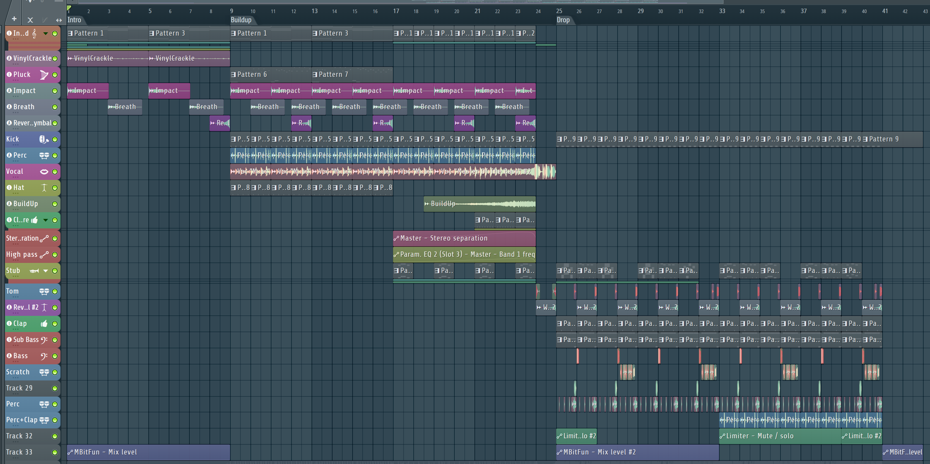Click the audio mode icon on BuildUp track
The height and width of the screenshot is (464, 930).
[9, 204]
